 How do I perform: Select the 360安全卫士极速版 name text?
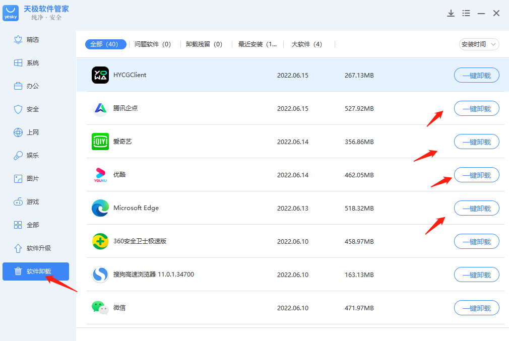click(x=140, y=241)
